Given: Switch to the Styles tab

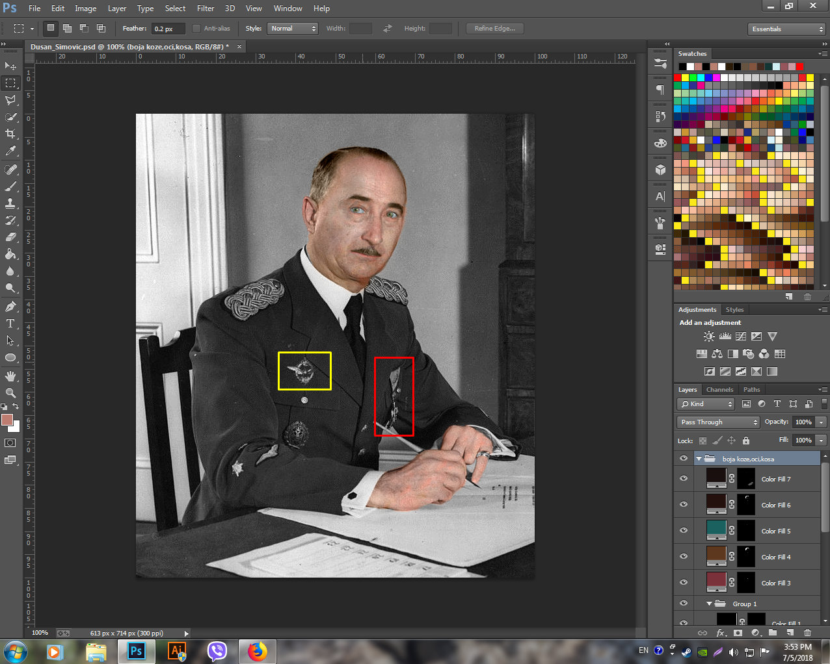Looking at the screenshot, I should point(734,310).
